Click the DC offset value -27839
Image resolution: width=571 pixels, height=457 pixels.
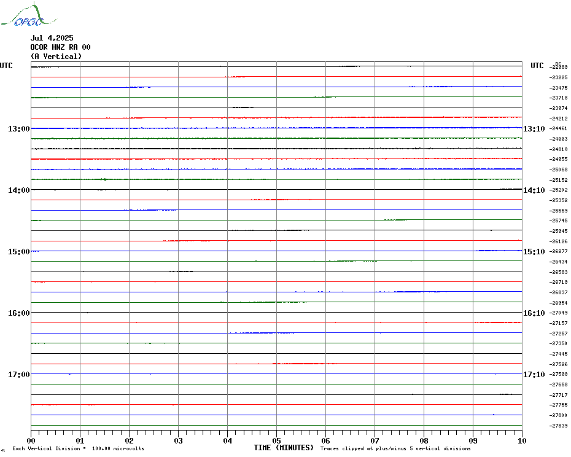[x=558, y=425]
